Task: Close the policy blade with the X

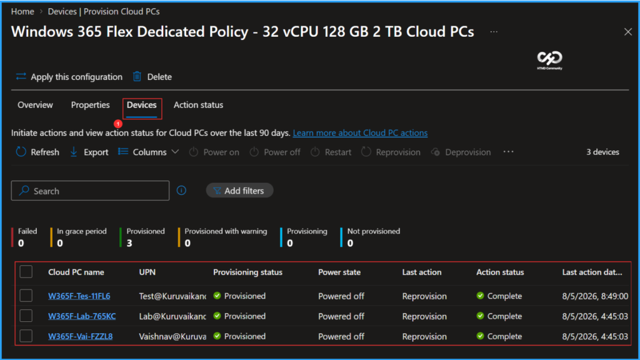Action: point(627,32)
